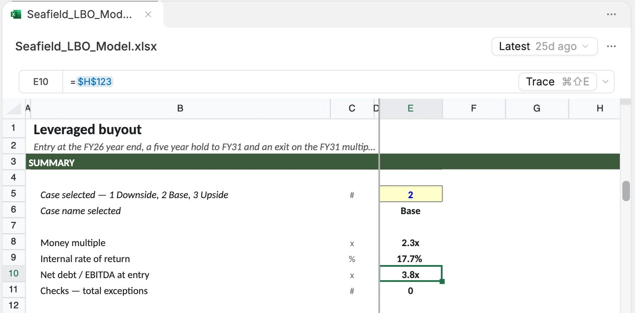This screenshot has width=635, height=313.
Task: Open the three-dot menu beside Latest
Action: tap(611, 46)
